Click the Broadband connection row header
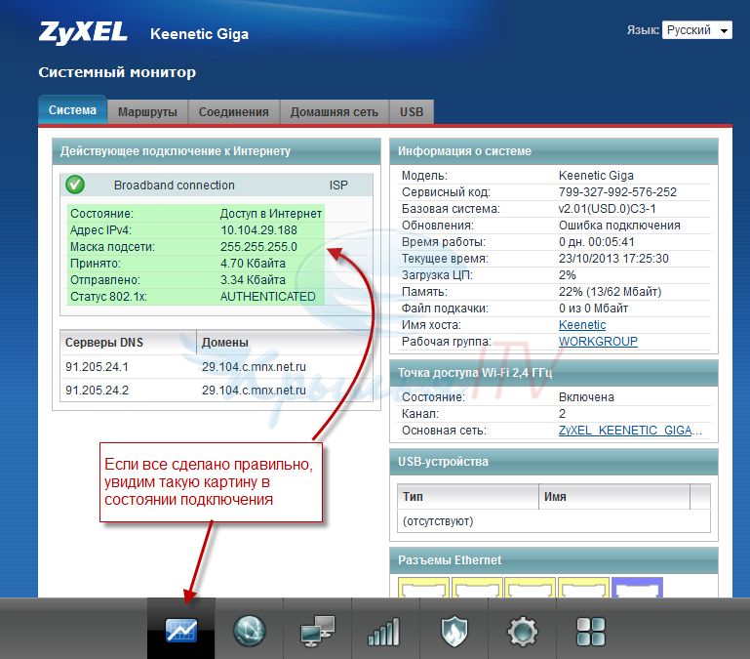The height and width of the screenshot is (659, 750). click(217, 185)
